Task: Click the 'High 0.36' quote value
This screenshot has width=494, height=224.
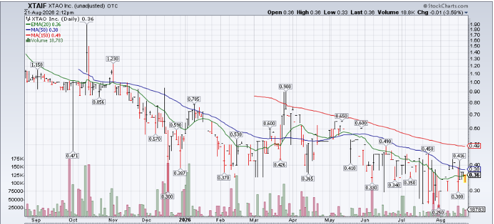Action: point(309,12)
